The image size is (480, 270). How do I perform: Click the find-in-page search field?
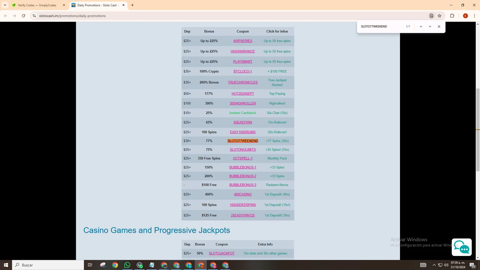[x=381, y=27]
